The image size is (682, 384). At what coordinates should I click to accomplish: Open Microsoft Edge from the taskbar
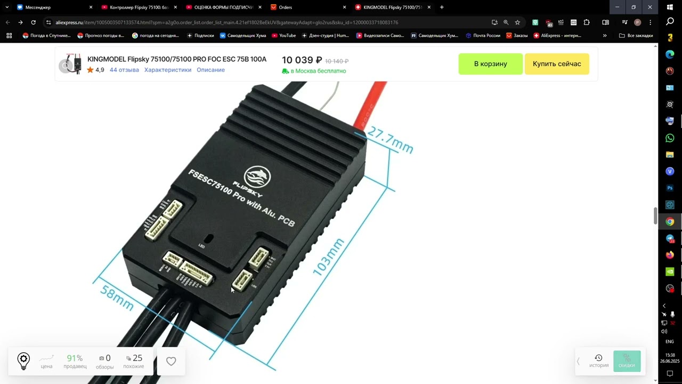click(x=670, y=54)
